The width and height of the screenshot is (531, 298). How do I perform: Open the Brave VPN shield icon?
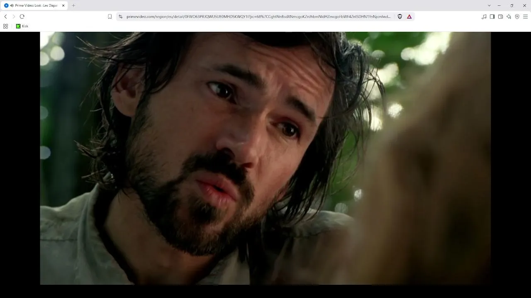point(517,17)
